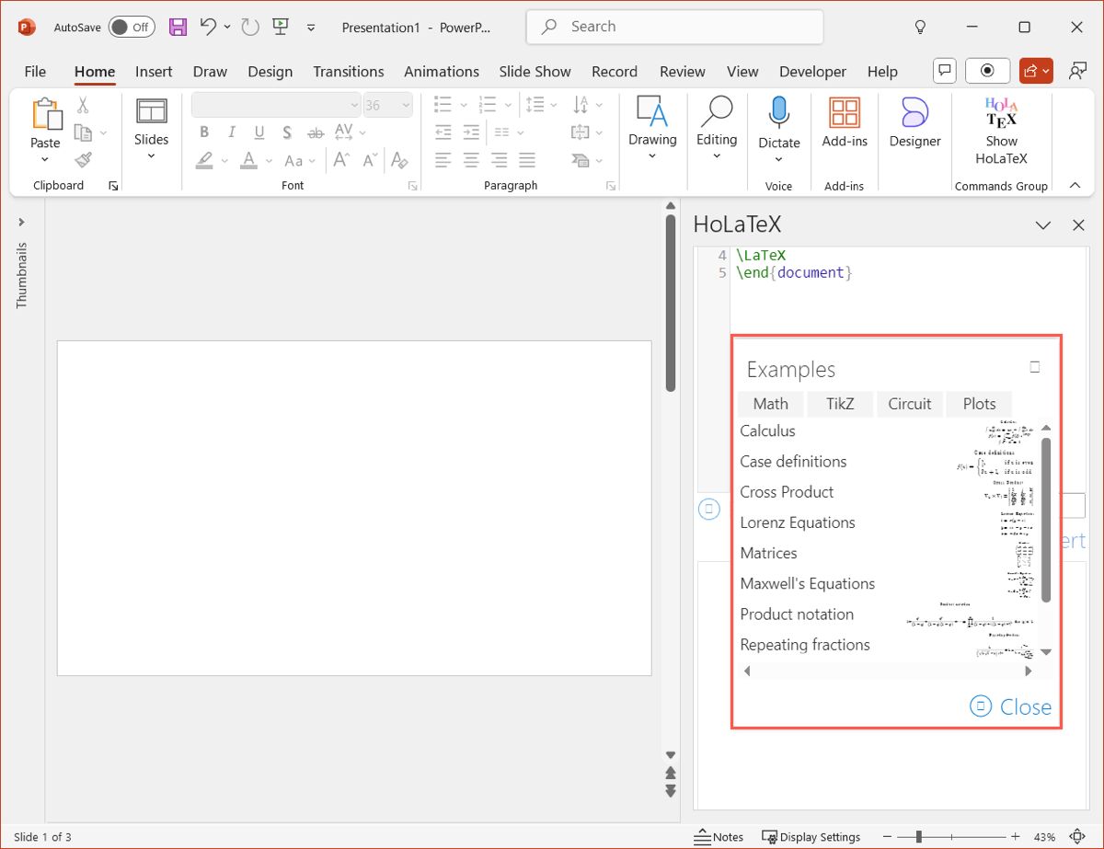The width and height of the screenshot is (1104, 849).
Task: Undo the last action
Action: (x=208, y=28)
